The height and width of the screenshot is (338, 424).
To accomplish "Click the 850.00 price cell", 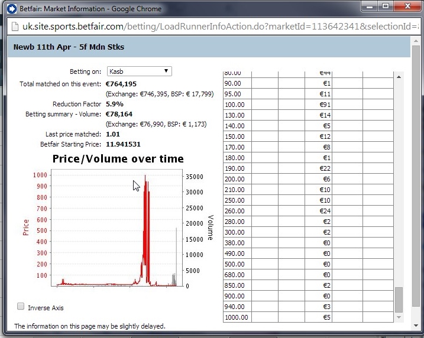I will pos(237,285).
